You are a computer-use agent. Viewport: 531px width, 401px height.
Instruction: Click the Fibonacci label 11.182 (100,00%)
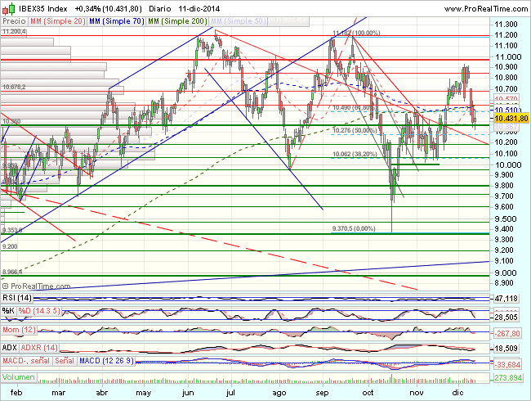(x=356, y=33)
